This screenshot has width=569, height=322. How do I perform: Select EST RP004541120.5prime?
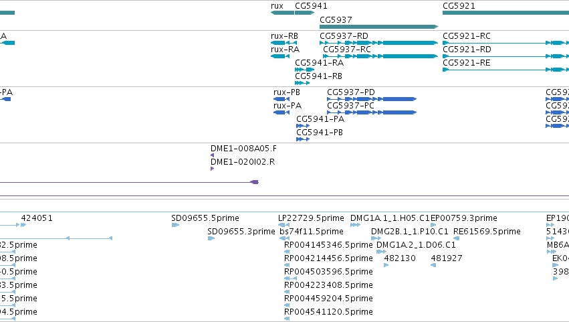tap(328, 312)
